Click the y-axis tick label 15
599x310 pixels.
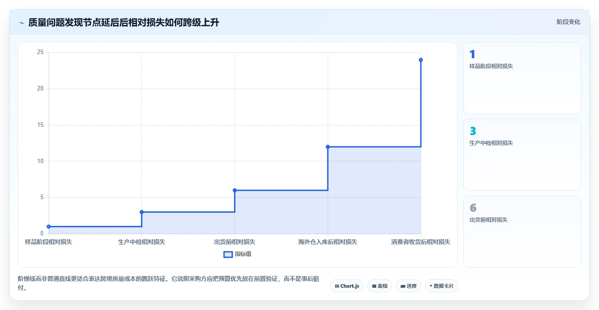40,125
